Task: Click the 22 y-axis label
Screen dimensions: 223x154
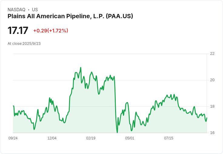Action: [212, 54]
